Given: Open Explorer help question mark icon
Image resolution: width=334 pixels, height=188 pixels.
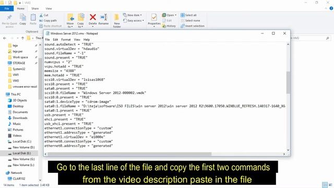Looking at the screenshot, I should 331,8.
